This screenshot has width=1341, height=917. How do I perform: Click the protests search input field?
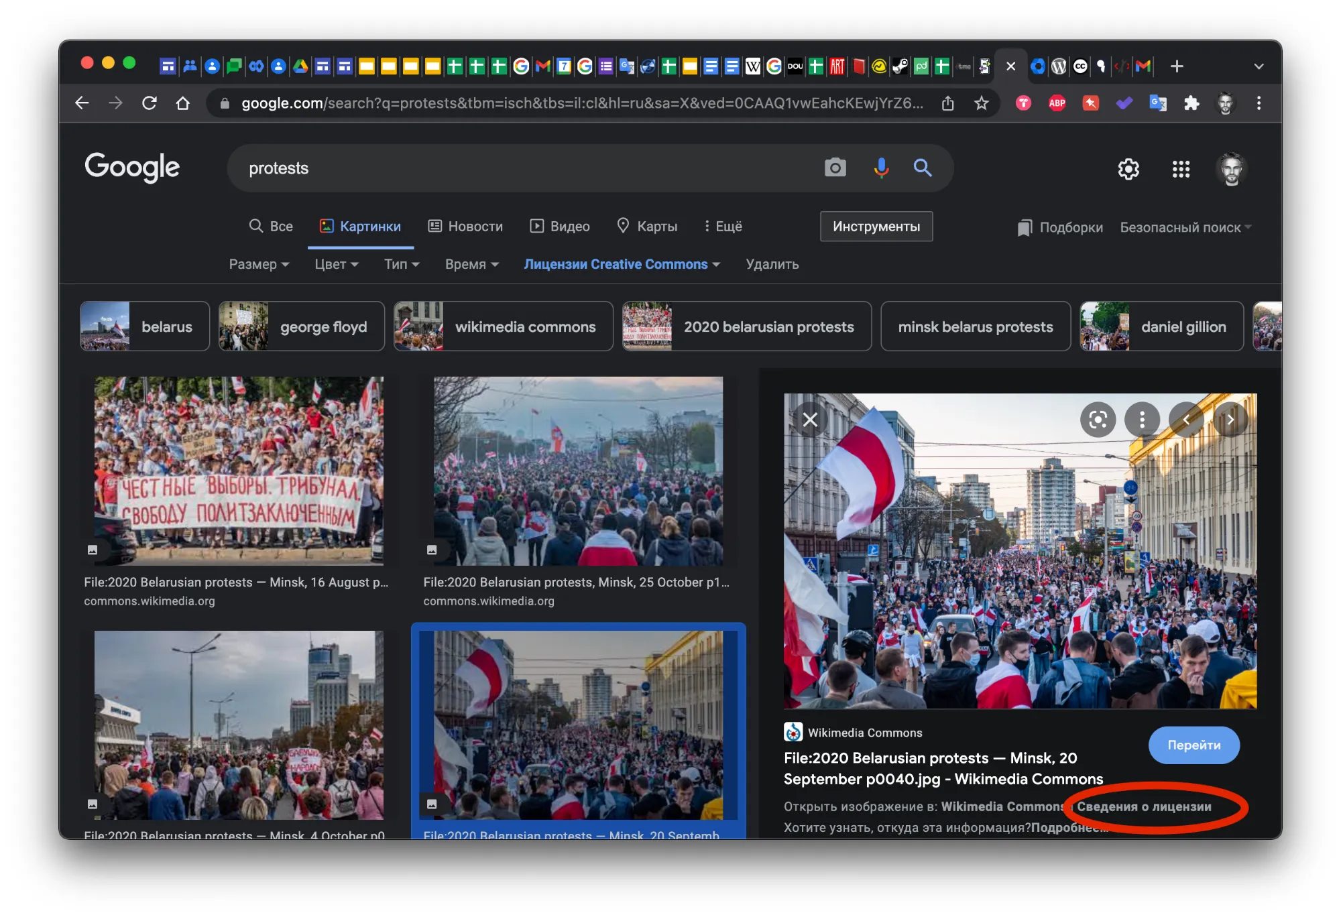(x=523, y=168)
